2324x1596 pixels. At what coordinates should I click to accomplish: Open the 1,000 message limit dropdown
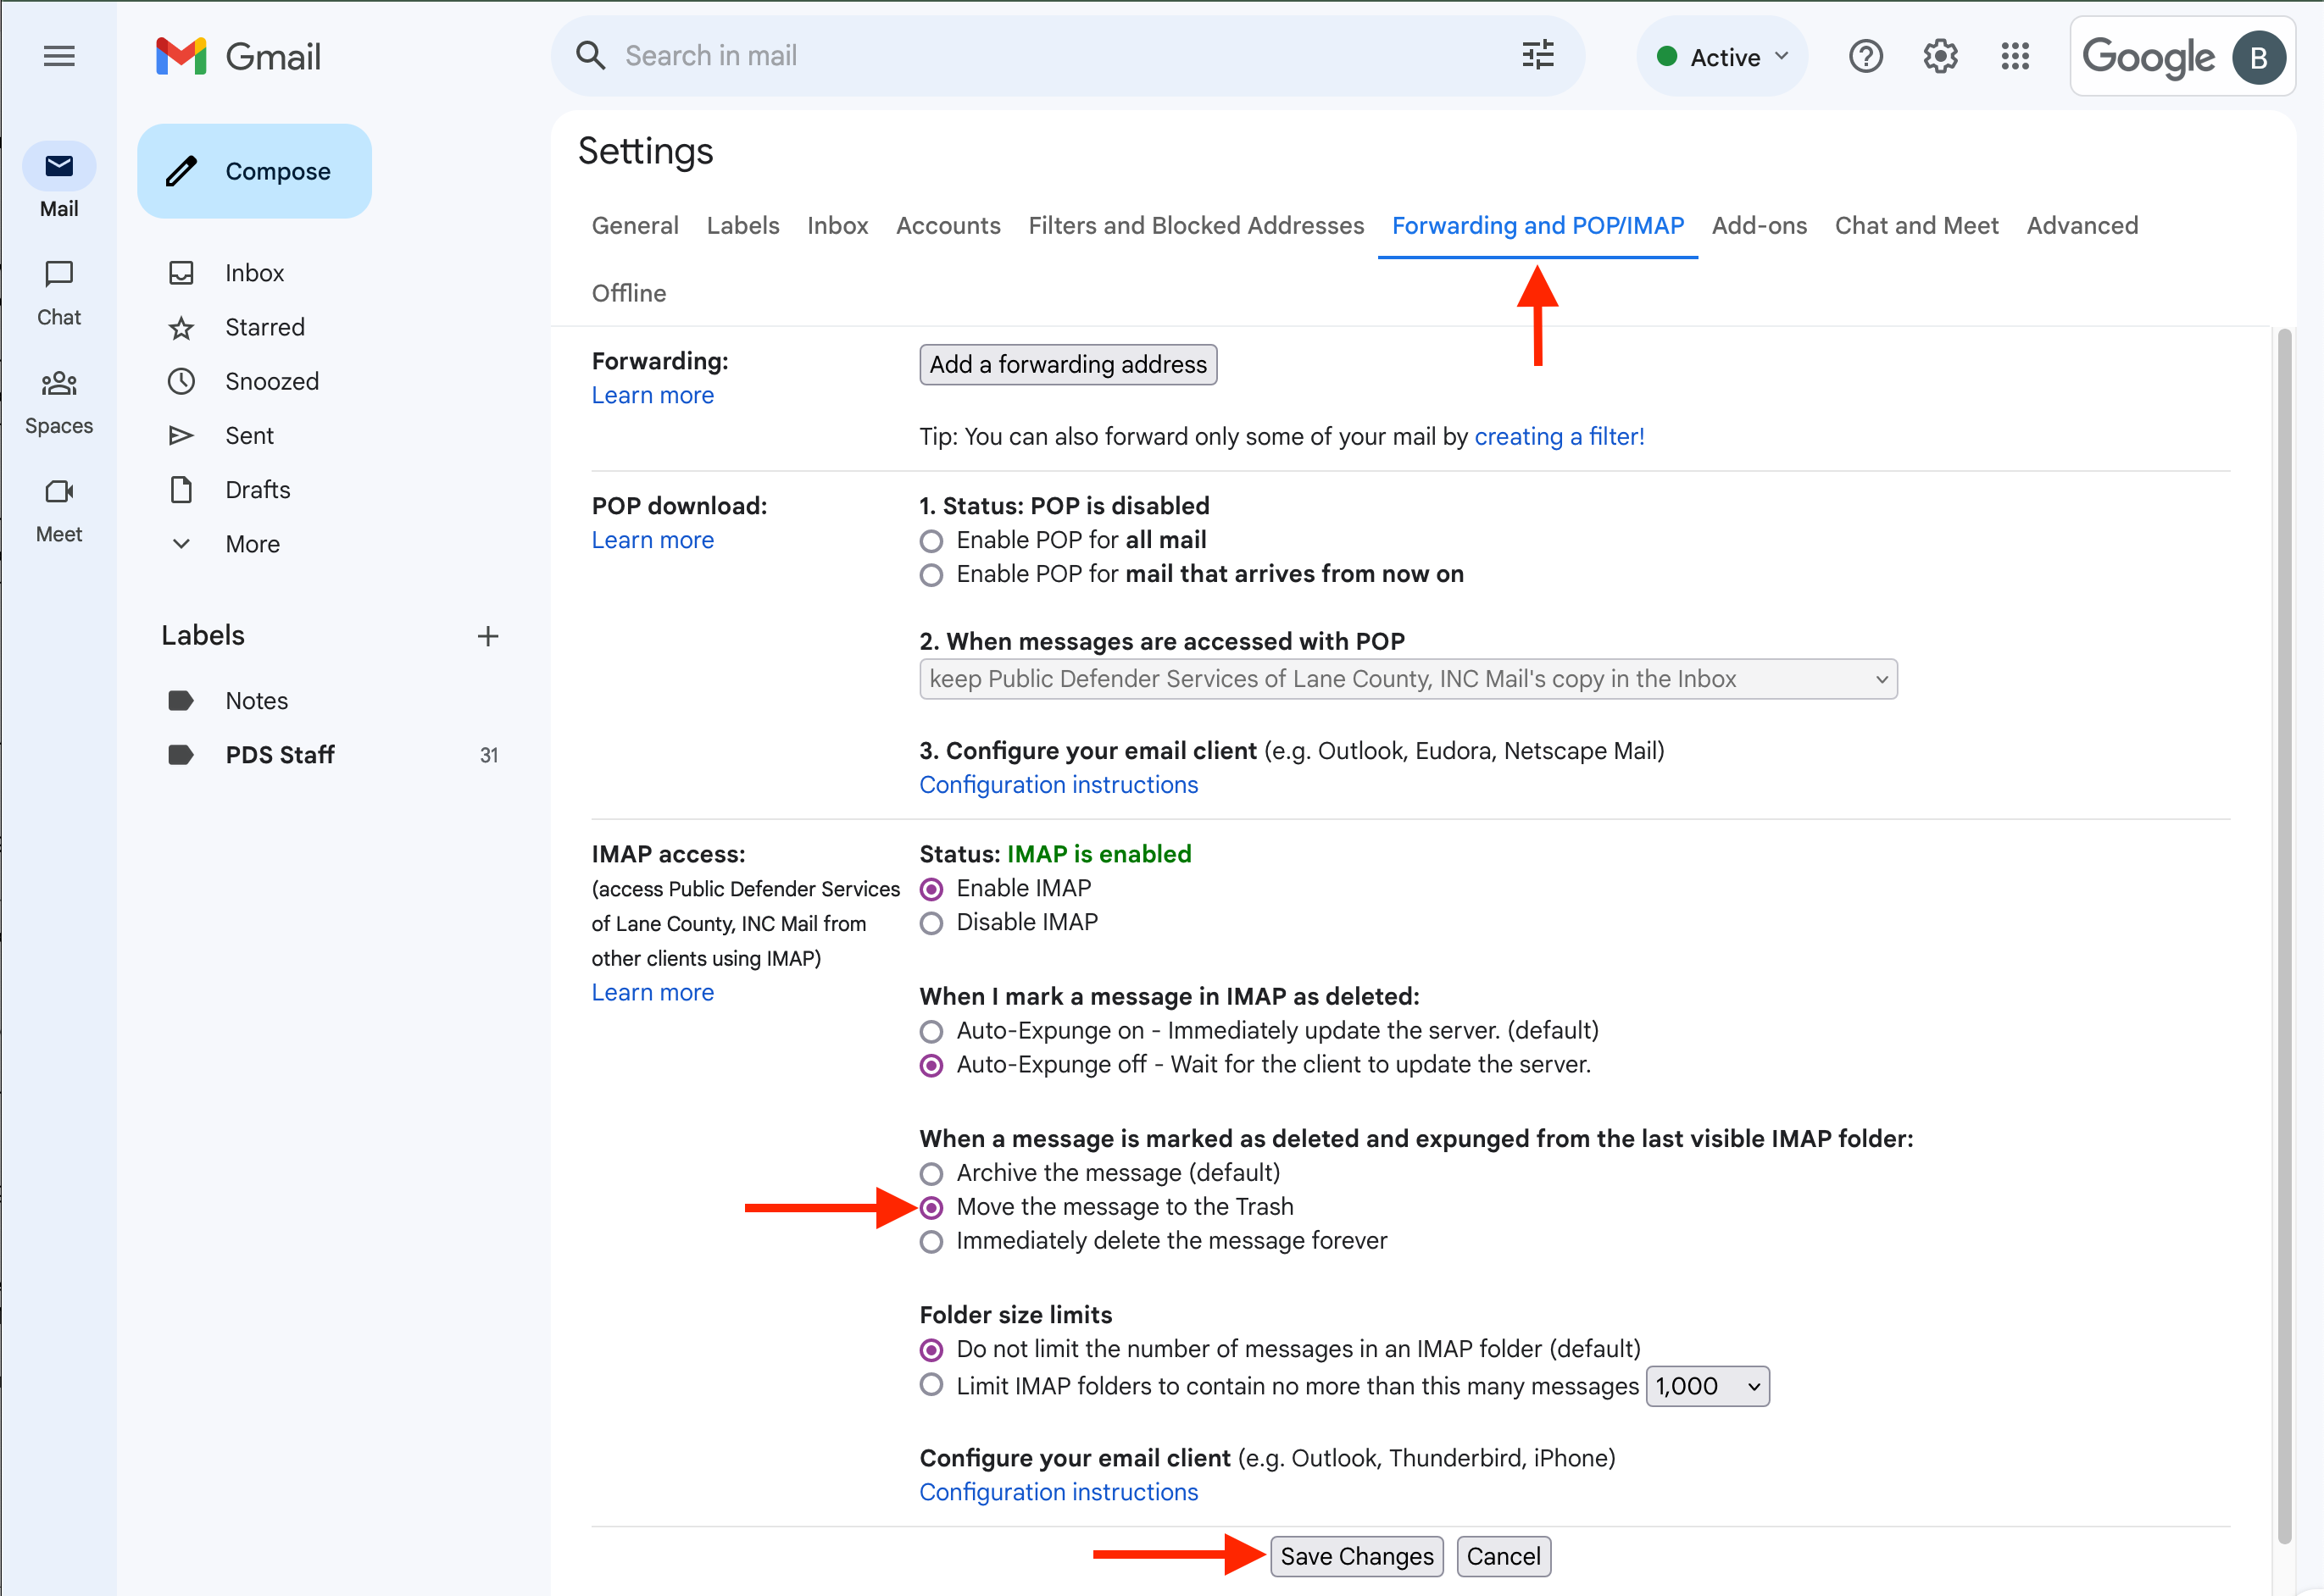[x=1707, y=1386]
